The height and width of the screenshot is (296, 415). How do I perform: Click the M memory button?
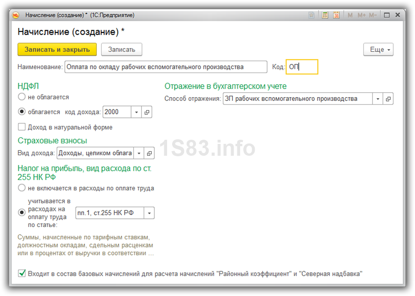pyautogui.click(x=350, y=15)
